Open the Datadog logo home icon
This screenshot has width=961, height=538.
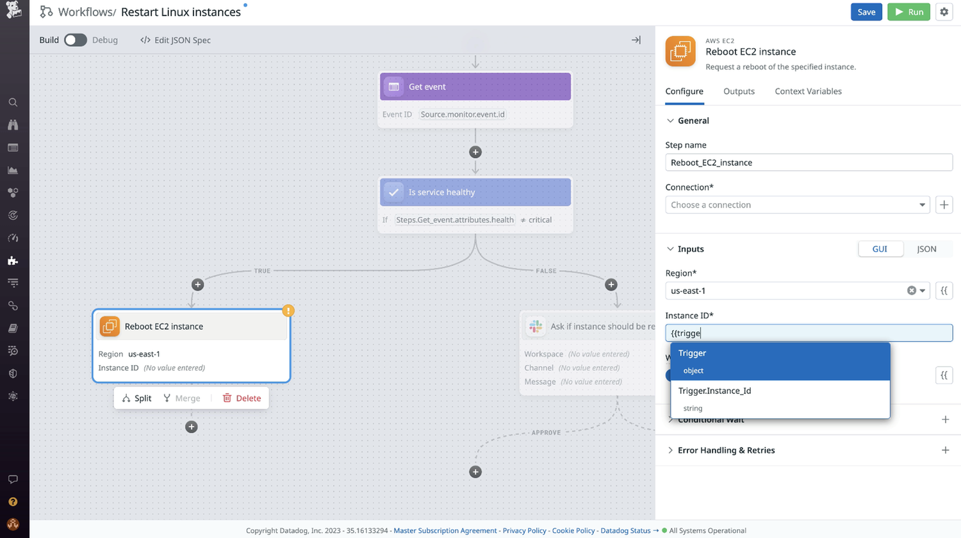[13, 10]
